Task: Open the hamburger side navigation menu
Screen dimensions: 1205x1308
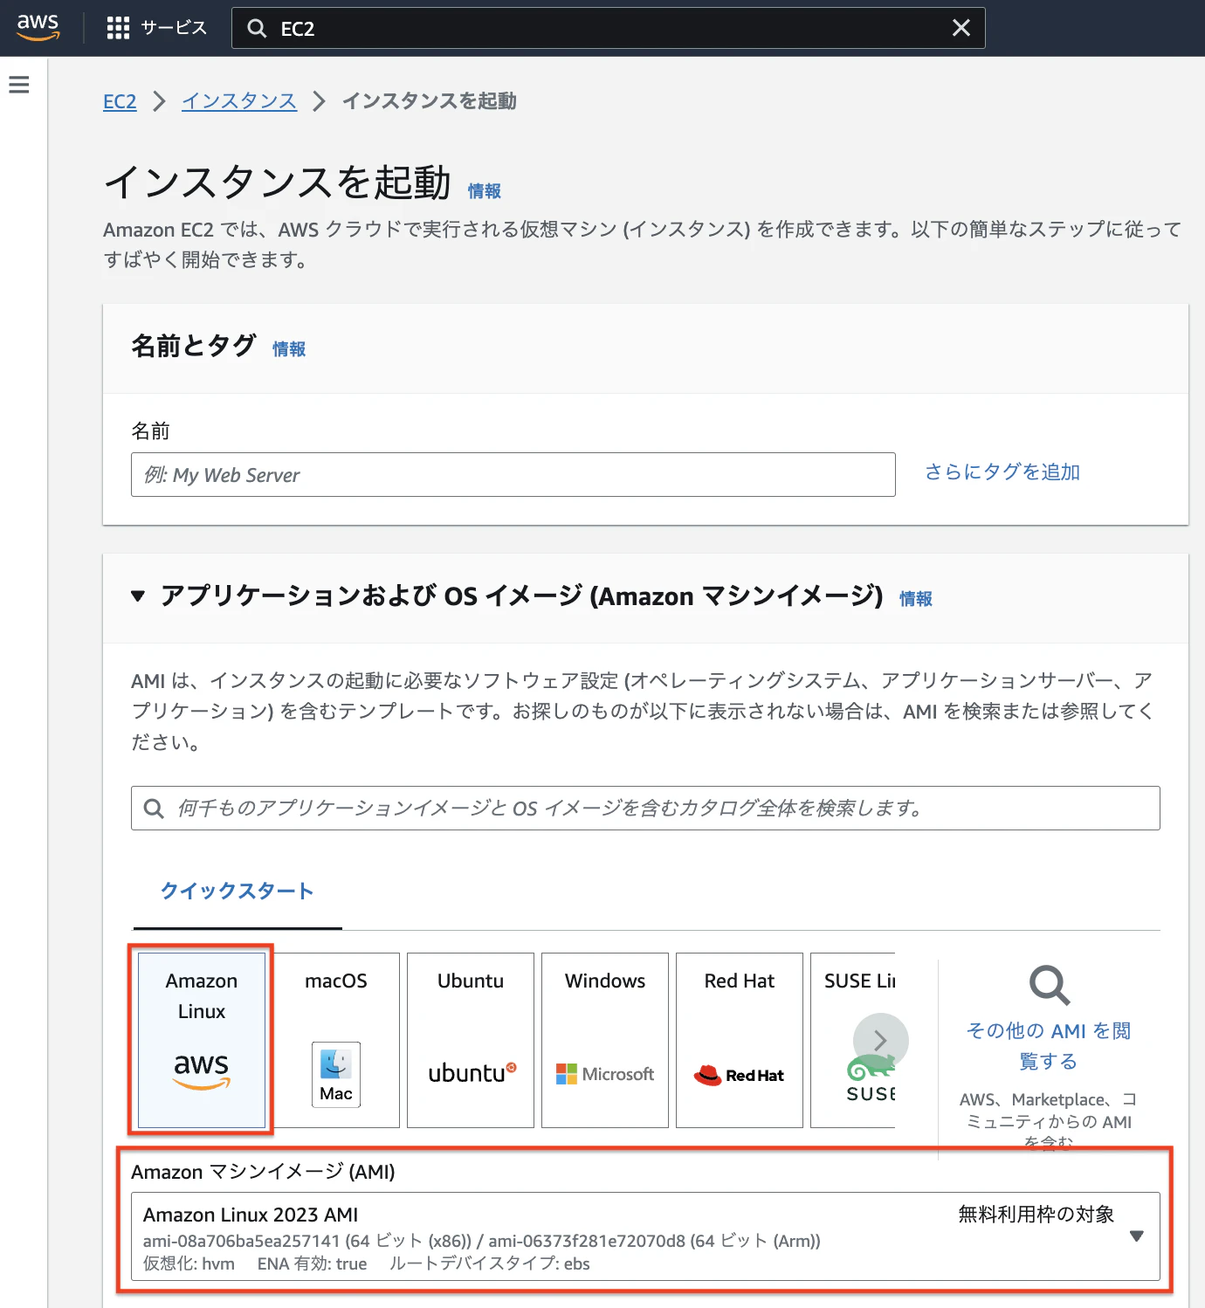Action: (19, 85)
